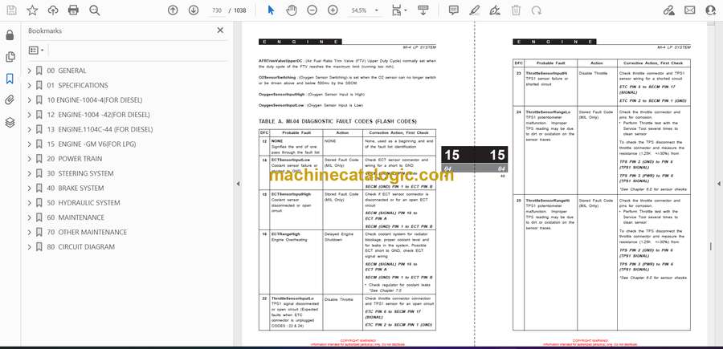Click the rotate/undo icon
723x349 pixels.
(537, 10)
